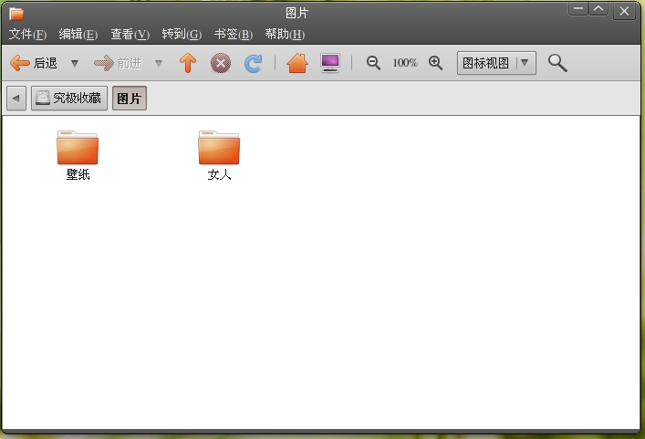Click the 女人 folder name label
The image size is (645, 439).
[x=219, y=174]
